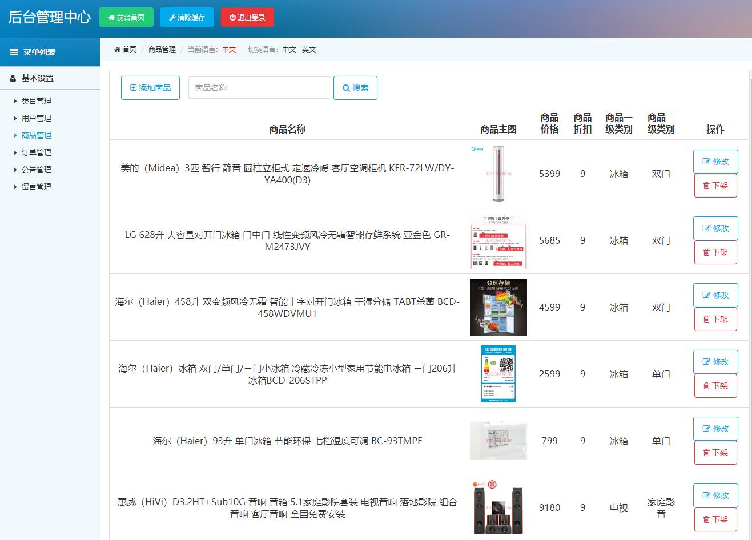The image size is (752, 540).
Task: Click the price 5685
Action: point(549,240)
